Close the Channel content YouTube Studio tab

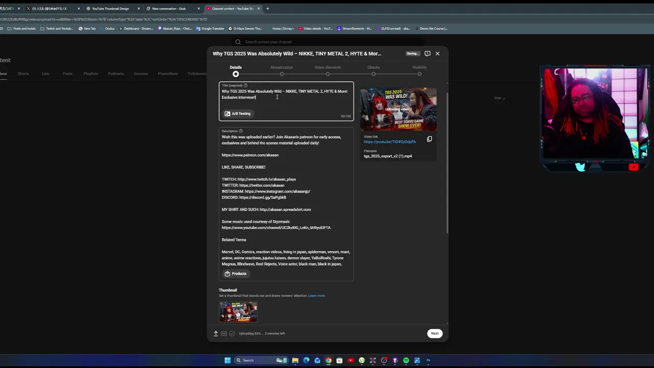pyautogui.click(x=259, y=9)
